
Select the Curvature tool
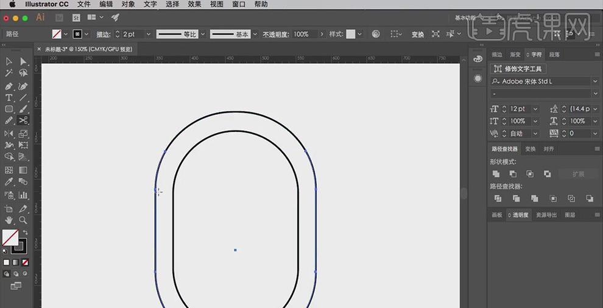[x=23, y=86]
